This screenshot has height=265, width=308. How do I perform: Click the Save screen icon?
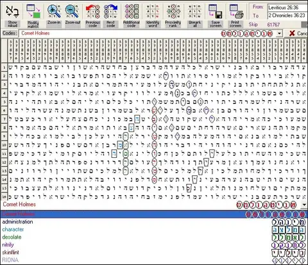[x=216, y=11]
